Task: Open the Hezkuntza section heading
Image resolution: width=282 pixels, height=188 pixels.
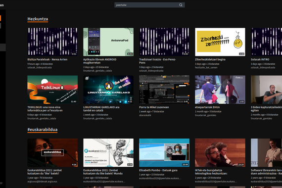Action: pos(38,19)
